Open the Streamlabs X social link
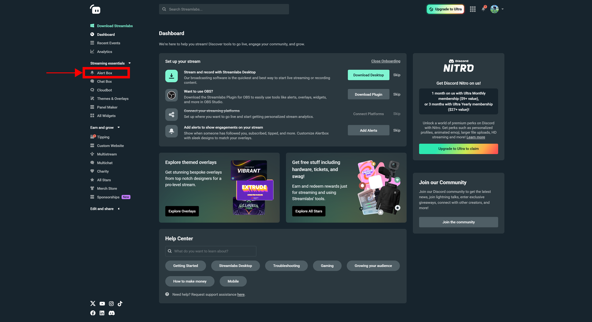The image size is (592, 322). (93, 303)
